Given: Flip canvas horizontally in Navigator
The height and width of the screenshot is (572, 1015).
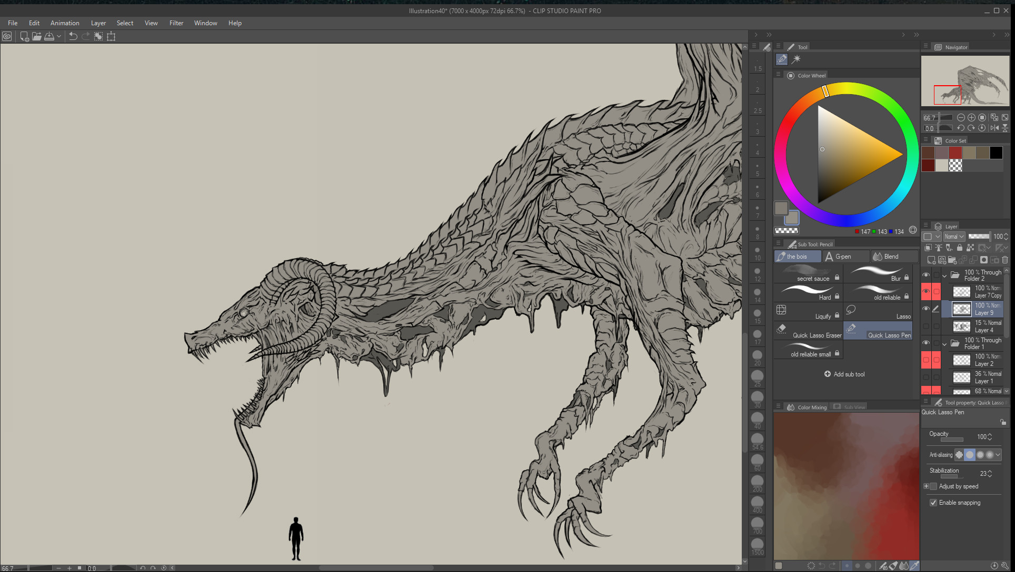Looking at the screenshot, I should point(994,128).
